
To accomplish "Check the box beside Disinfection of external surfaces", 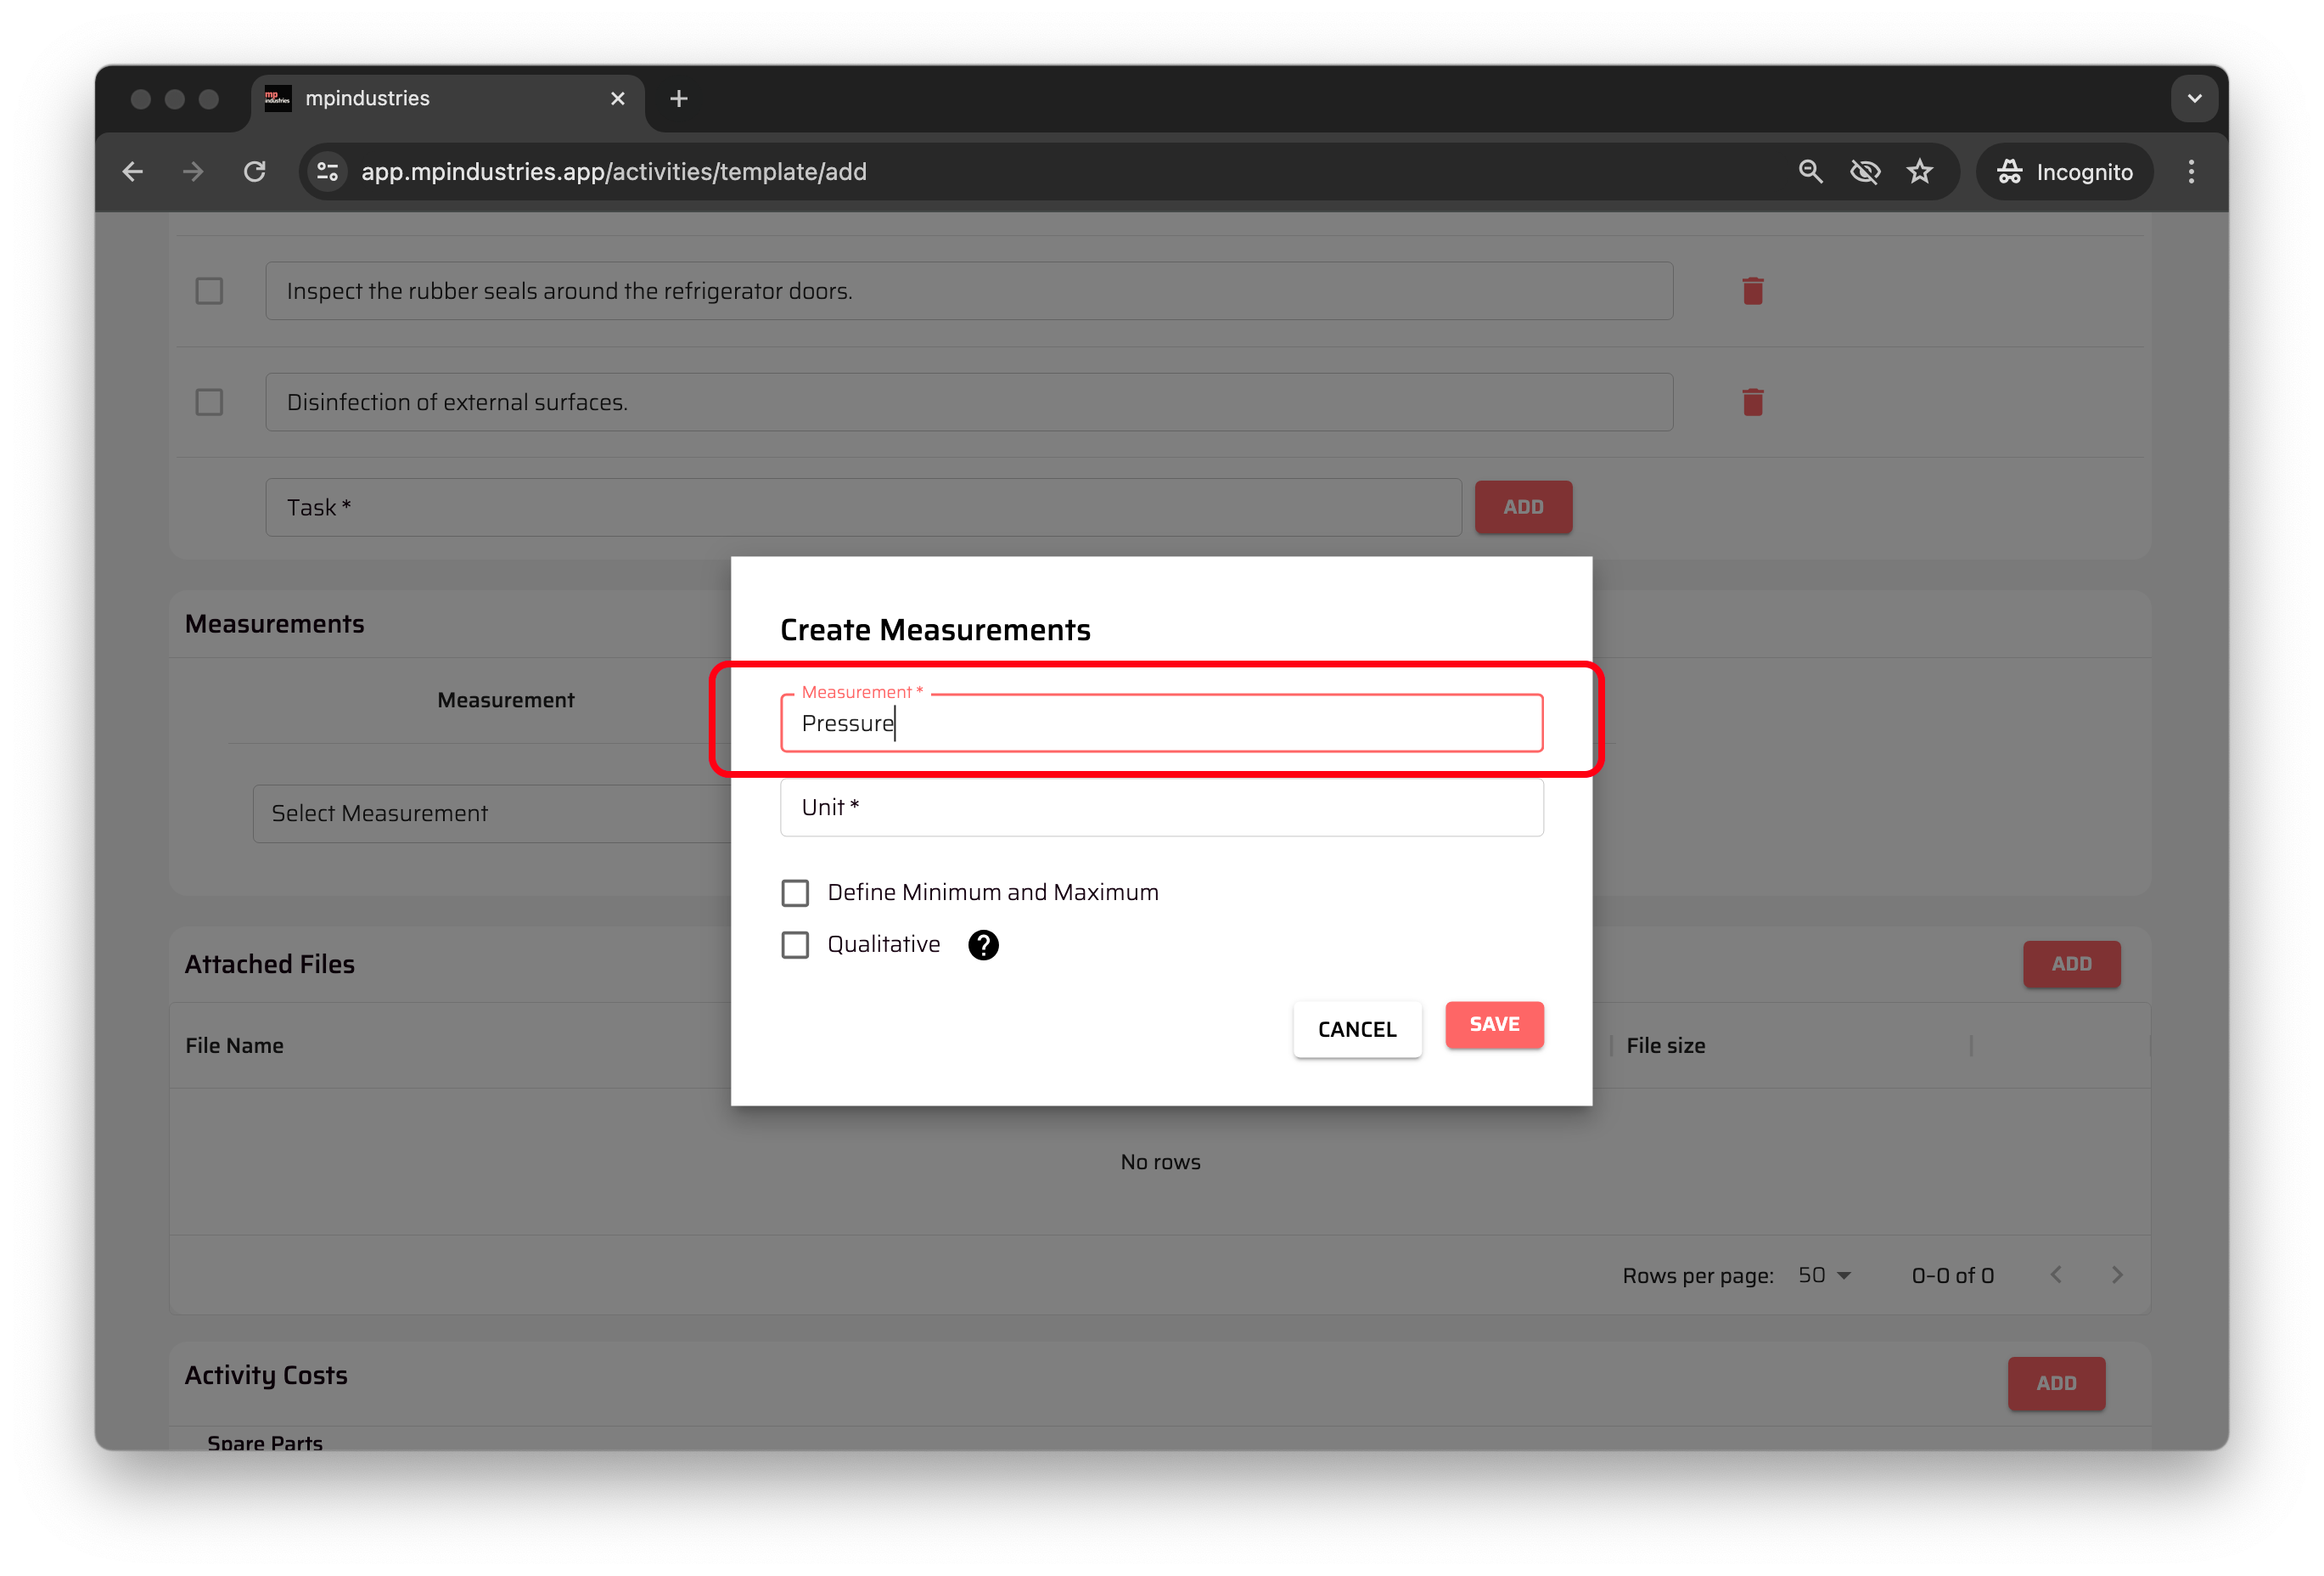I will click(209, 402).
